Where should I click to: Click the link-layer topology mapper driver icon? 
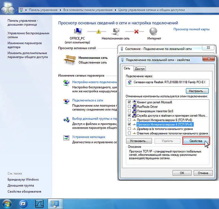pyautogui.click(x=134, y=129)
